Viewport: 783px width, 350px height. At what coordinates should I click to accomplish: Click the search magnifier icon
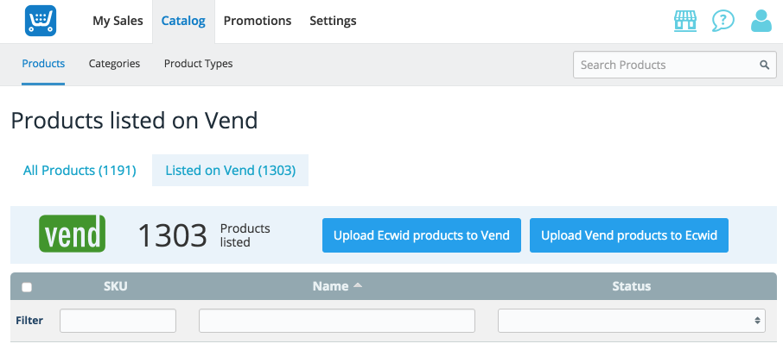(765, 65)
